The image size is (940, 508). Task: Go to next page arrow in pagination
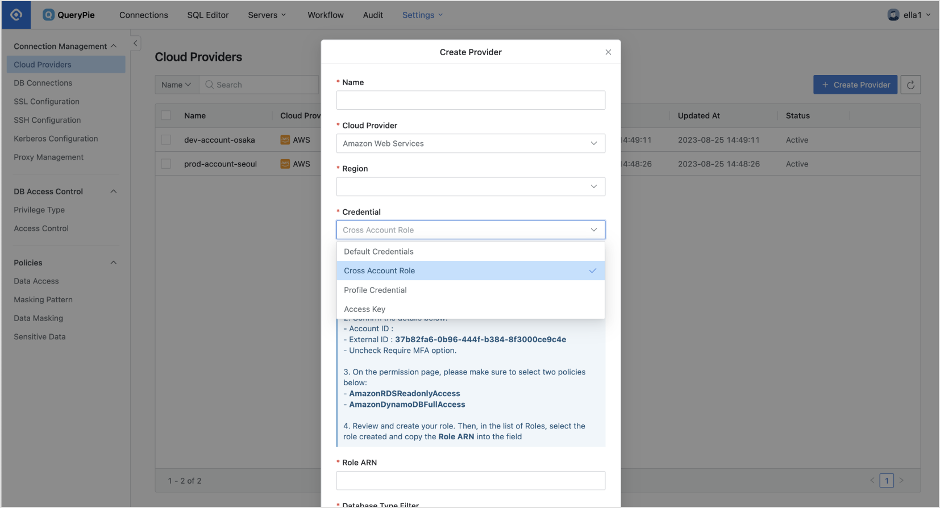[x=901, y=480]
